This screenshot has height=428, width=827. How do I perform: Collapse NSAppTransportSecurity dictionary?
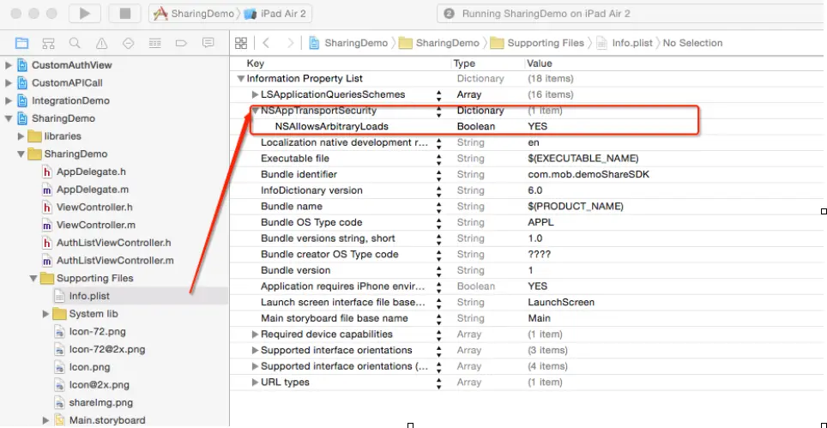tap(256, 111)
